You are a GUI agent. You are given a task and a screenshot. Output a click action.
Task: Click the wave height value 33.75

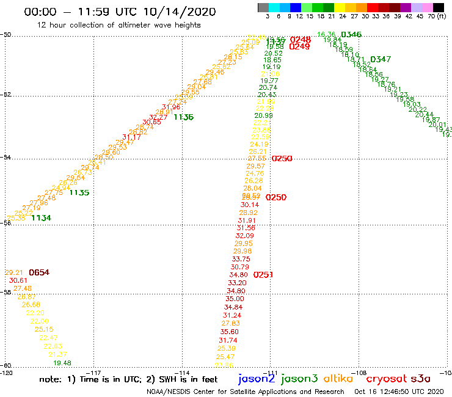pyautogui.click(x=241, y=259)
